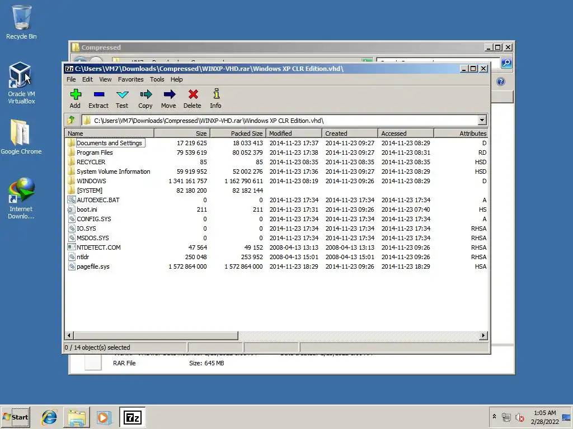Click the scroll left arrow
Image resolution: width=573 pixels, height=429 pixels.
click(69, 335)
